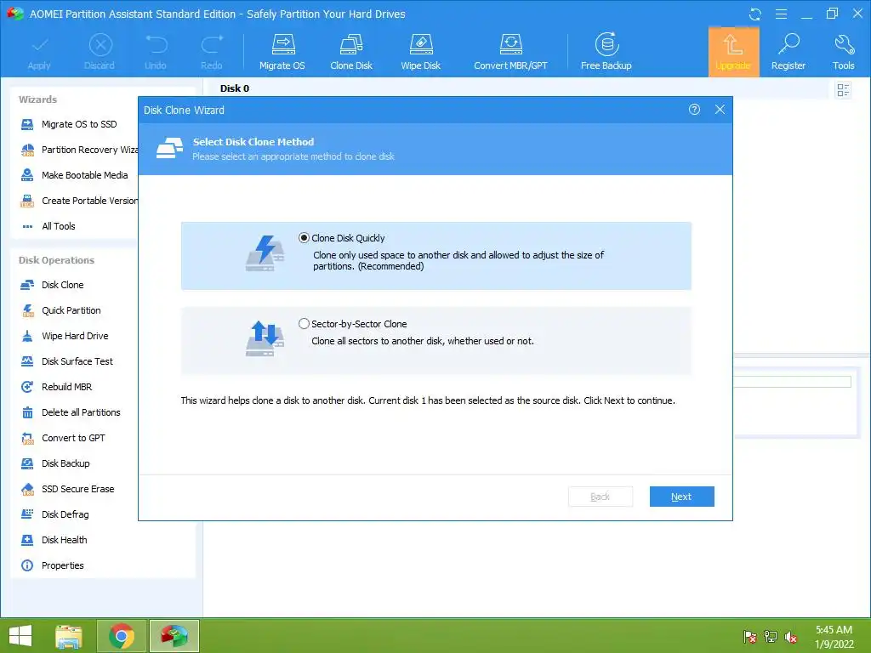Viewport: 871px width, 653px height.
Task: Select Disk Clone under Disk Operations
Action: 62,285
